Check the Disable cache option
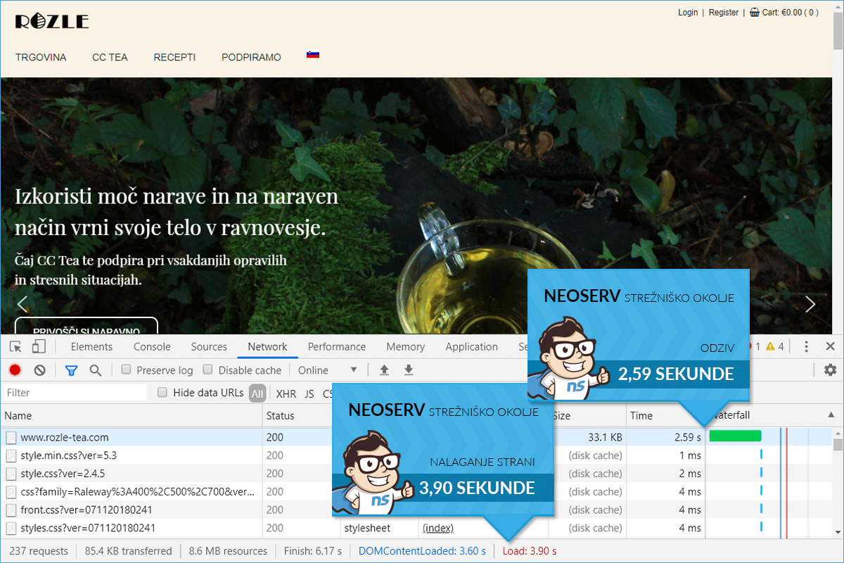844x563 pixels. [207, 369]
